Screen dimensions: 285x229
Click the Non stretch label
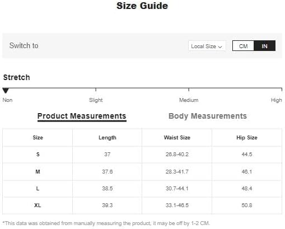click(7, 100)
